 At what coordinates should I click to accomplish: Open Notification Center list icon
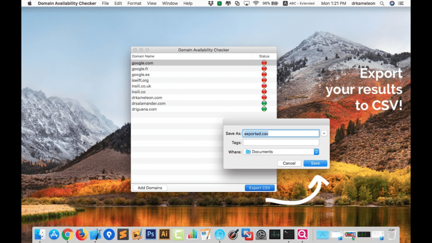[x=401, y=3]
